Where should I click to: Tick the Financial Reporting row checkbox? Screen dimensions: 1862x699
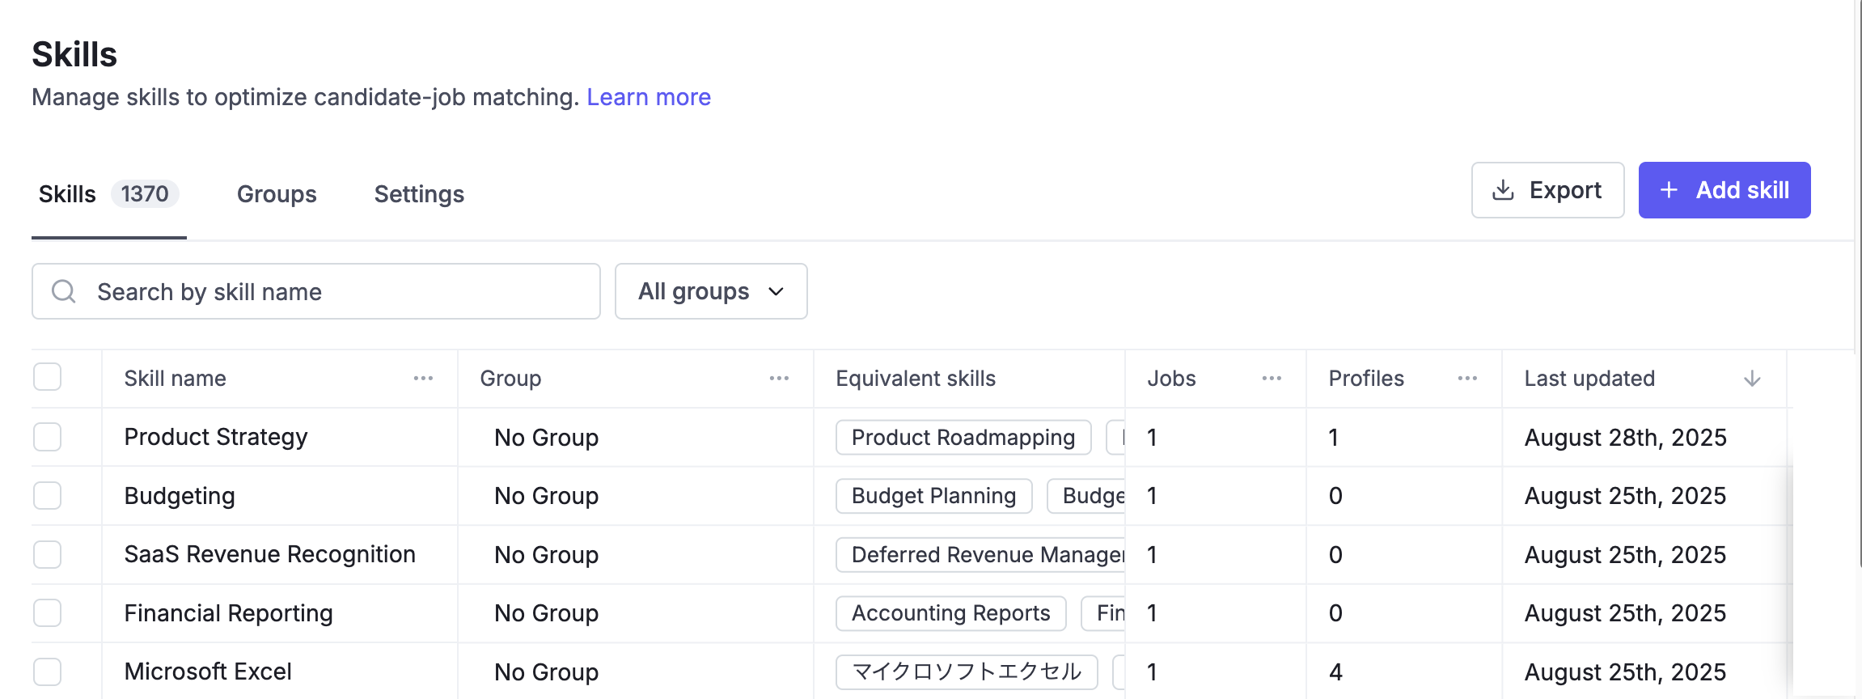pos(48,612)
